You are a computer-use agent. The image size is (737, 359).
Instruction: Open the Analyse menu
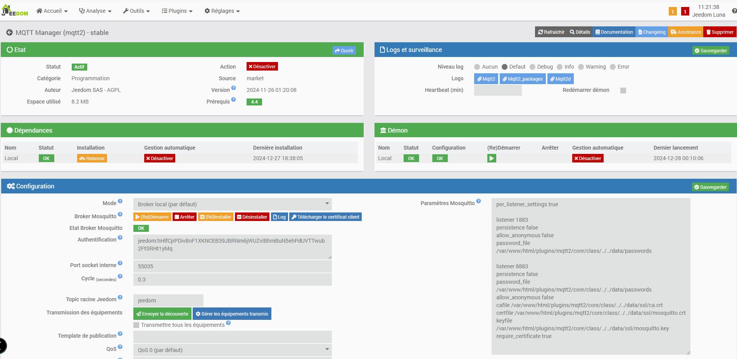[x=95, y=11]
